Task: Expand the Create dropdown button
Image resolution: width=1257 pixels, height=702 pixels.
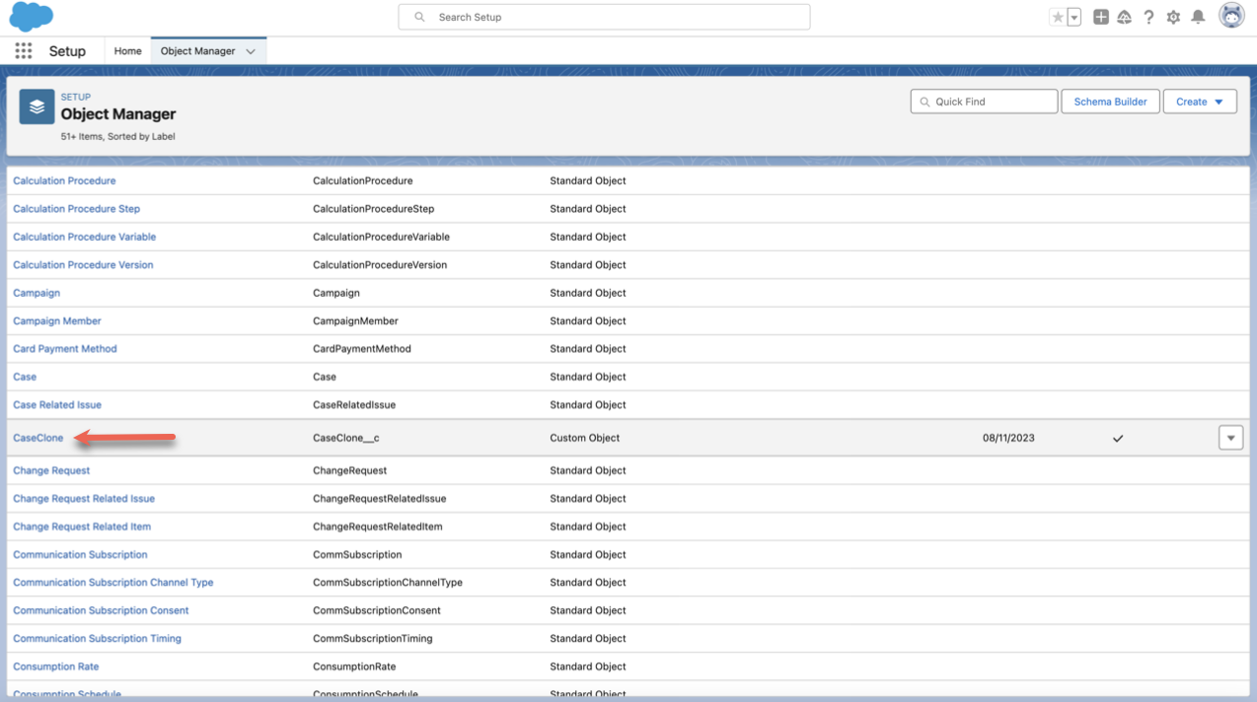Action: pos(1200,102)
